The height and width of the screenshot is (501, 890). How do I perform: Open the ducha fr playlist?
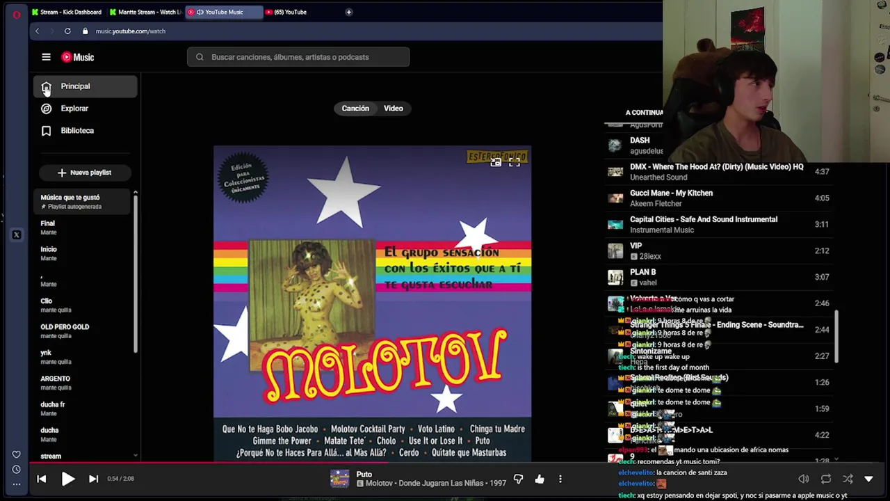click(x=82, y=408)
